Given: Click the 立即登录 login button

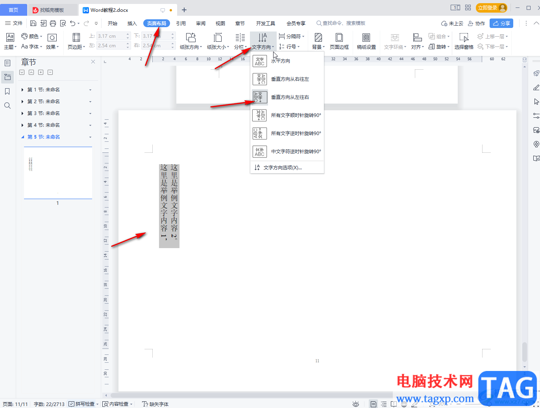Looking at the screenshot, I should pos(492,7).
